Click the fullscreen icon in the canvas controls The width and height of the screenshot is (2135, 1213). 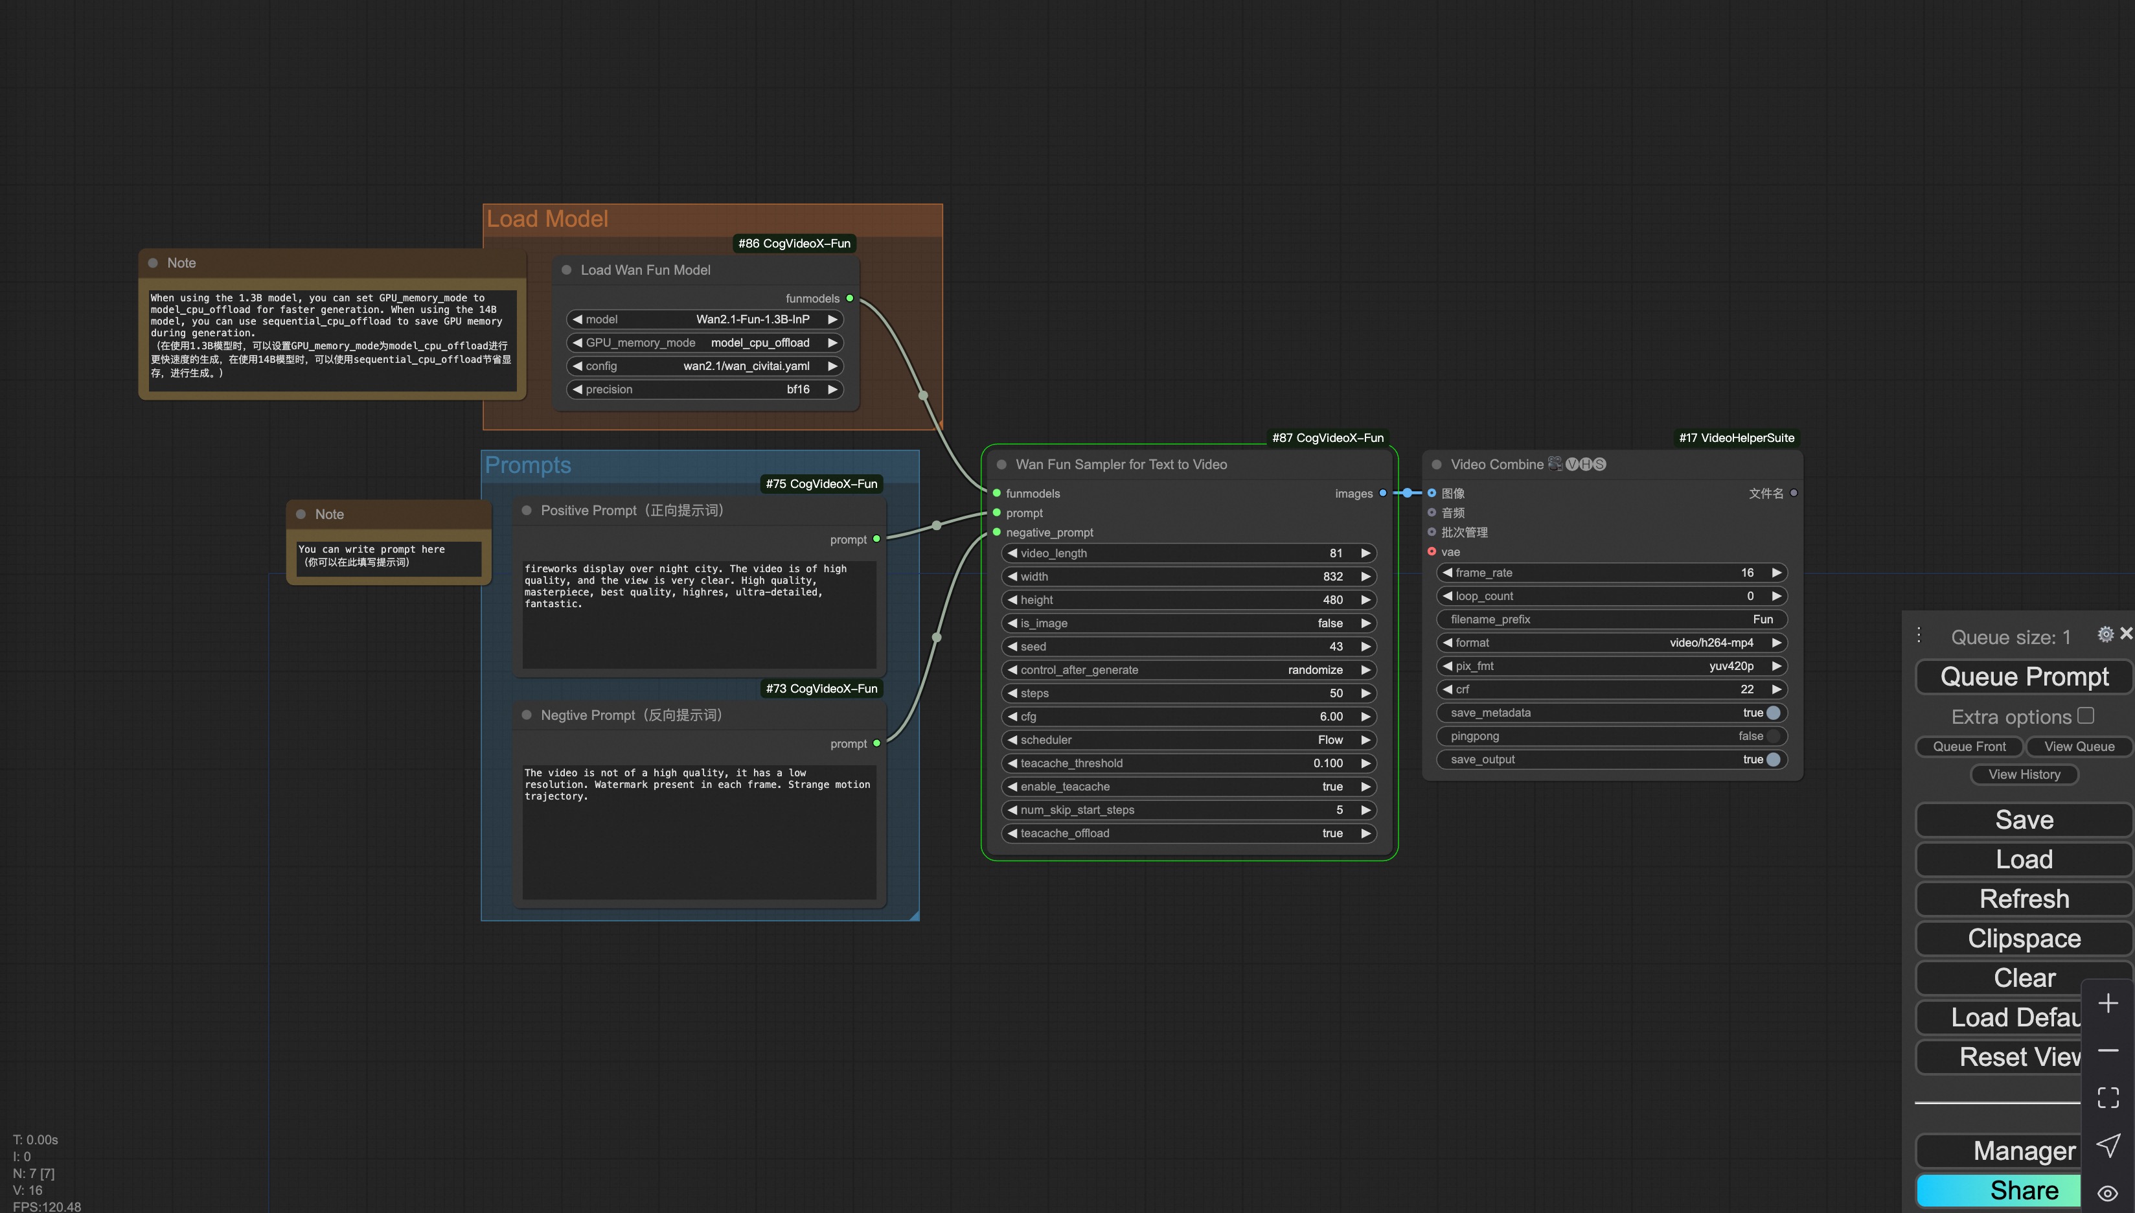2108,1097
